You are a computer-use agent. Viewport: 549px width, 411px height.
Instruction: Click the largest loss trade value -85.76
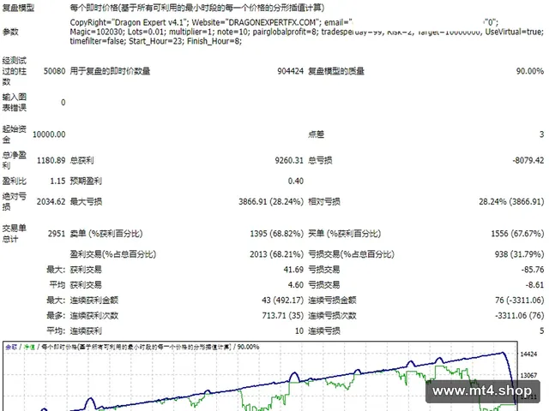click(533, 270)
